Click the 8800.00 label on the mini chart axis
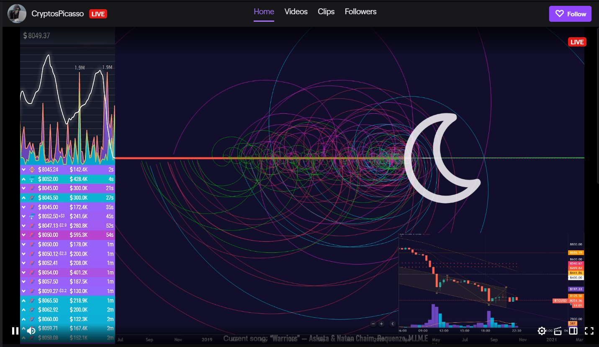The width and height of the screenshot is (599, 347). click(x=576, y=244)
